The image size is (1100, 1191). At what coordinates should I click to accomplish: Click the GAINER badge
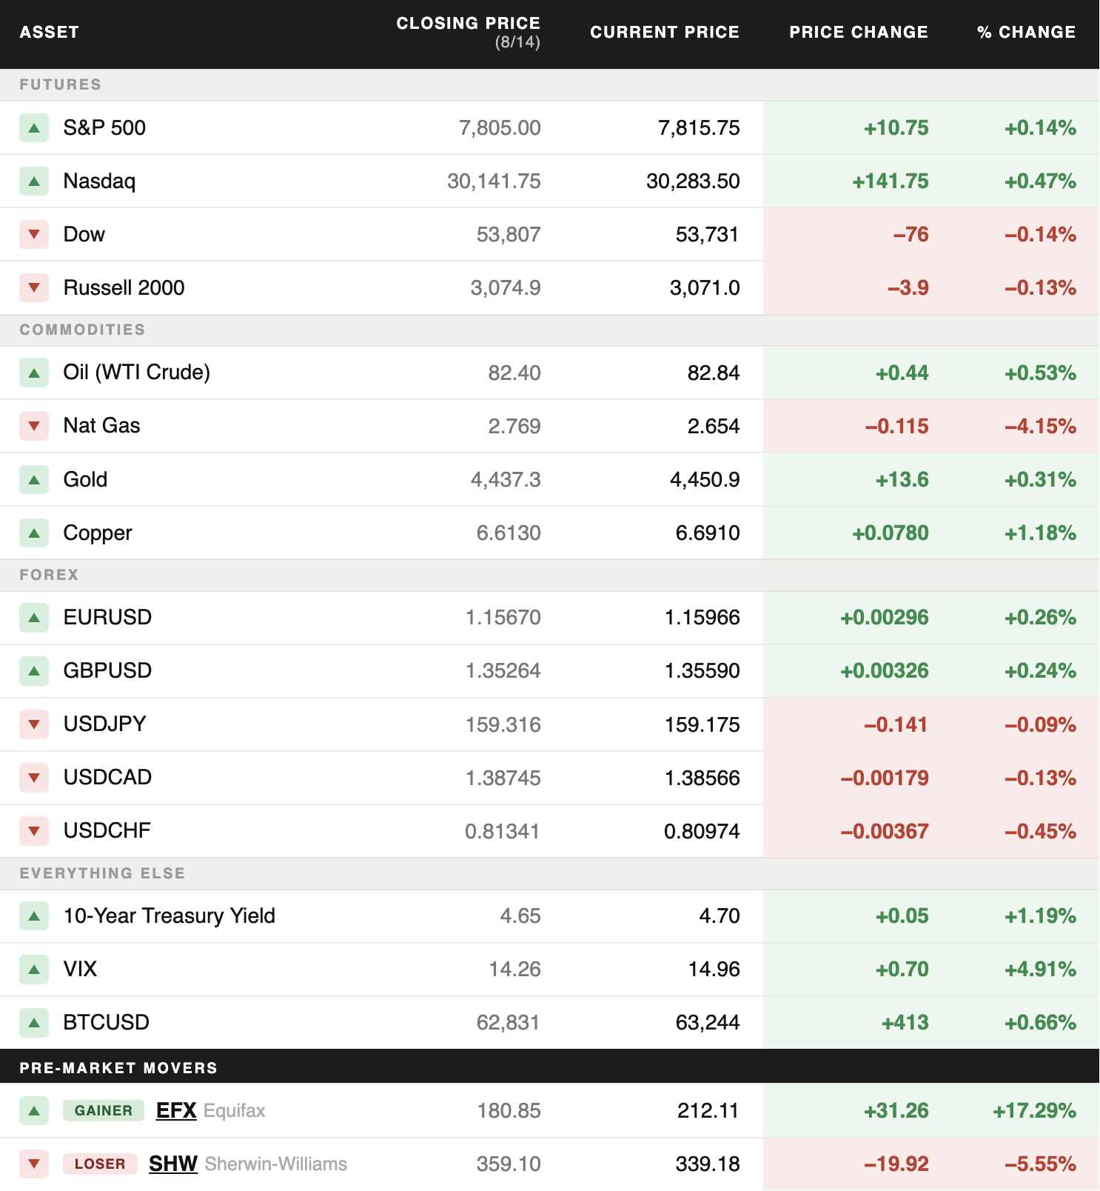[x=104, y=1110]
